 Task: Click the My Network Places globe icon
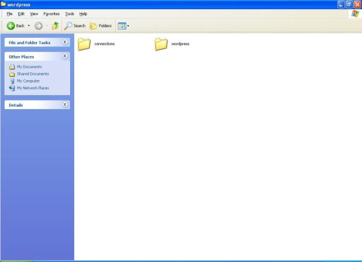pyautogui.click(x=12, y=88)
